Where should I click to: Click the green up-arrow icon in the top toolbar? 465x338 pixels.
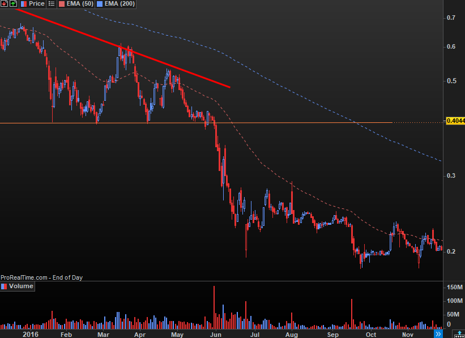(x=14, y=3)
